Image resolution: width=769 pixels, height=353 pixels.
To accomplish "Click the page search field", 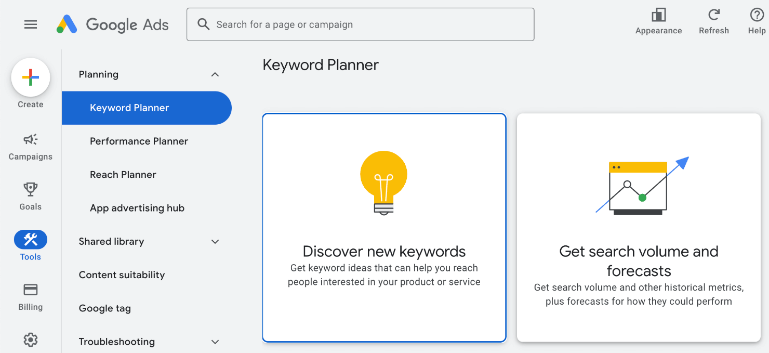I will [360, 24].
